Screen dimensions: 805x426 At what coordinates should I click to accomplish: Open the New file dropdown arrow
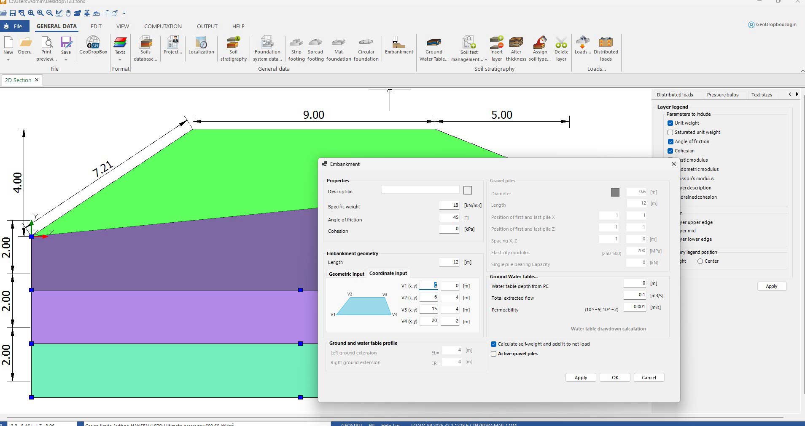(x=8, y=60)
